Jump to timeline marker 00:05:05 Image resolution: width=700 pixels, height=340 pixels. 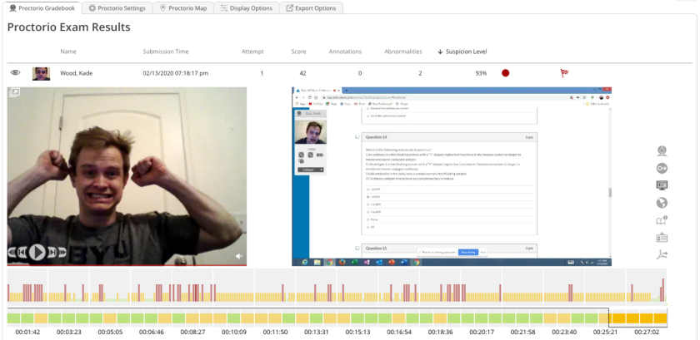click(x=110, y=333)
